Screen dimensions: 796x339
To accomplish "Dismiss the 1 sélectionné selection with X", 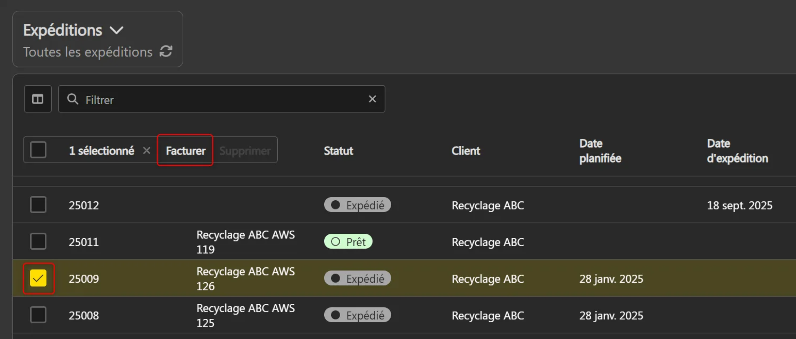I will pos(147,151).
